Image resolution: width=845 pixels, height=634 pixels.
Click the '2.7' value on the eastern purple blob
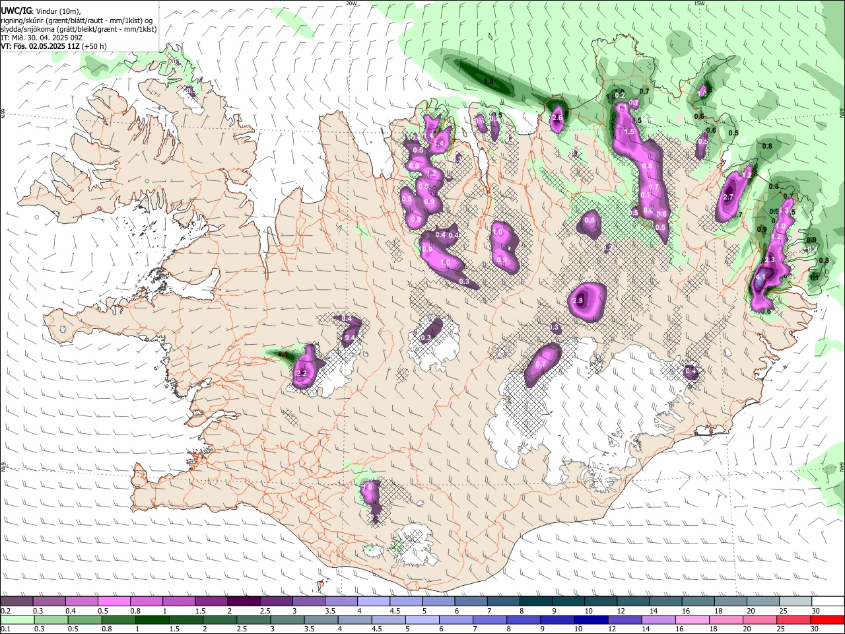coord(729,197)
